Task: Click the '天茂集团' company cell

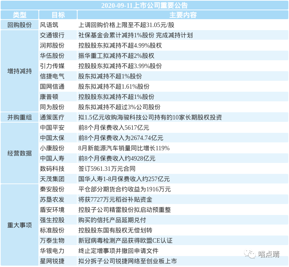Action: coord(58,179)
